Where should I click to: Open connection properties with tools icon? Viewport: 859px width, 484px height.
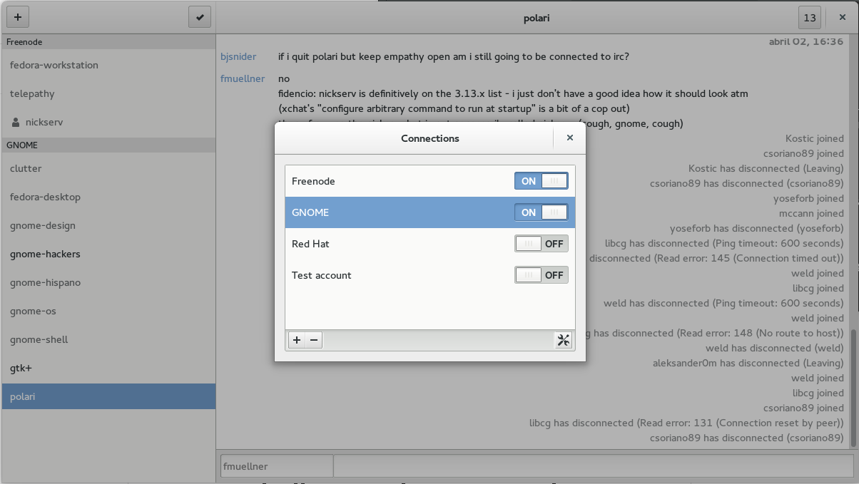[563, 340]
